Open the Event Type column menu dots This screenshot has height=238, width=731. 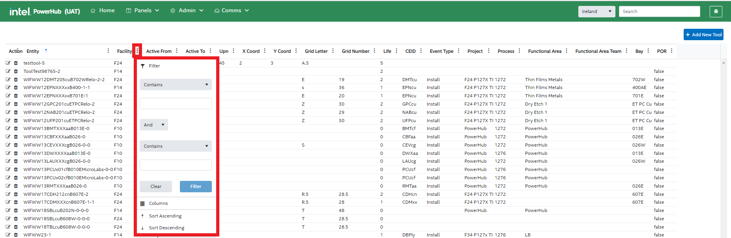click(x=458, y=51)
